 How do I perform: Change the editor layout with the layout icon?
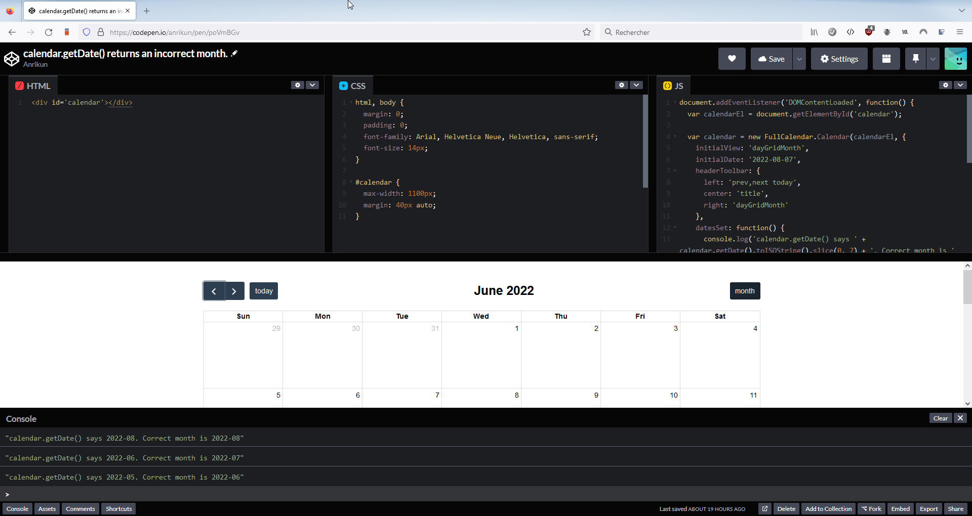886,59
